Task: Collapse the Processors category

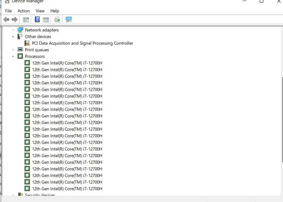Action: 13,56
